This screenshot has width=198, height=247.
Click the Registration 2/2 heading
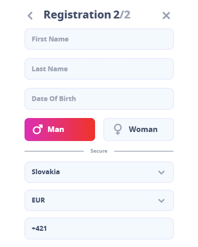[x=87, y=15]
